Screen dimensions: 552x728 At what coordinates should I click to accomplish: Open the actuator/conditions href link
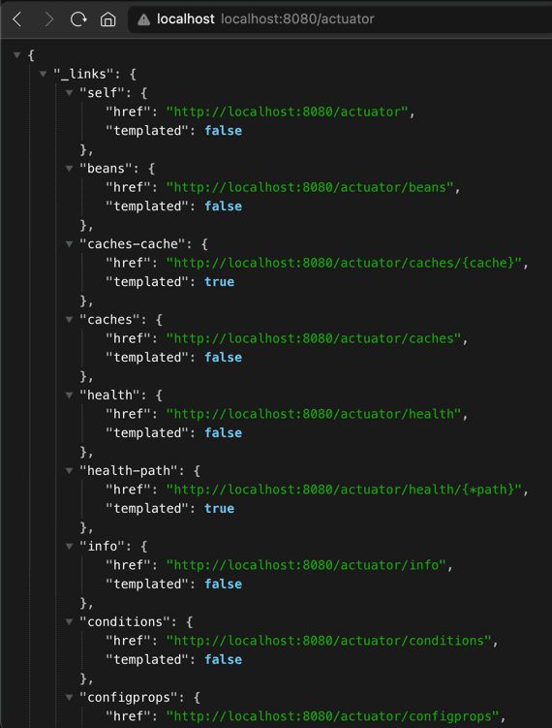click(328, 641)
